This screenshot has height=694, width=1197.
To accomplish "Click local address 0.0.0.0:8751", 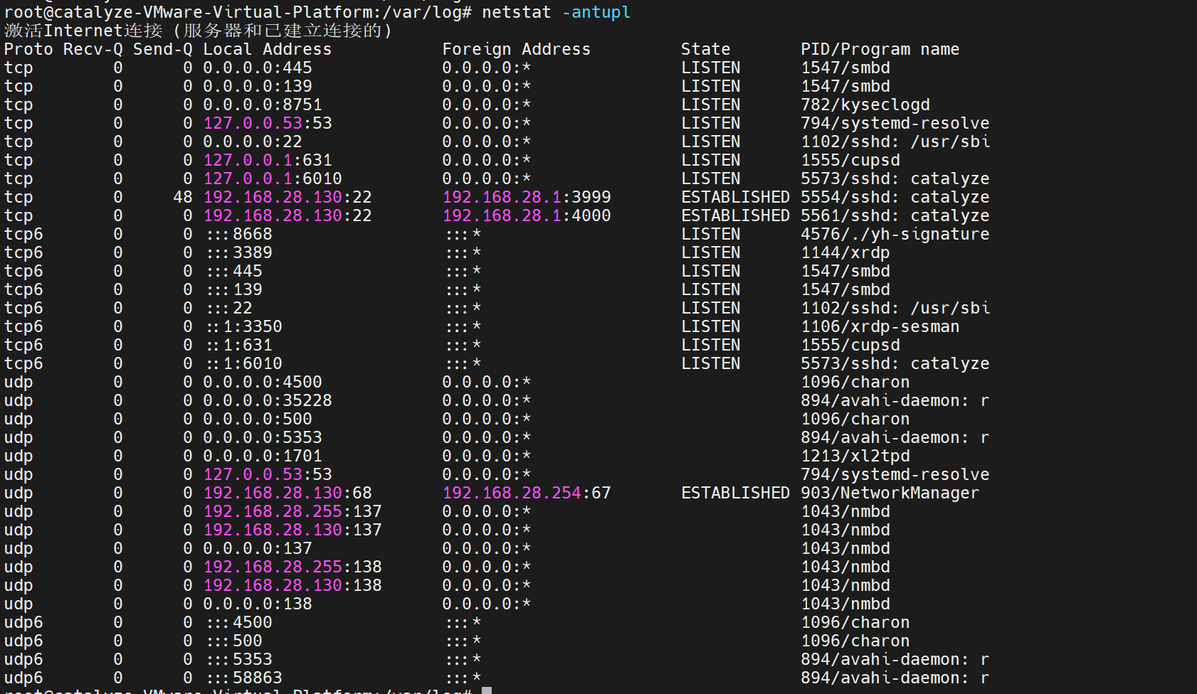I will [262, 105].
